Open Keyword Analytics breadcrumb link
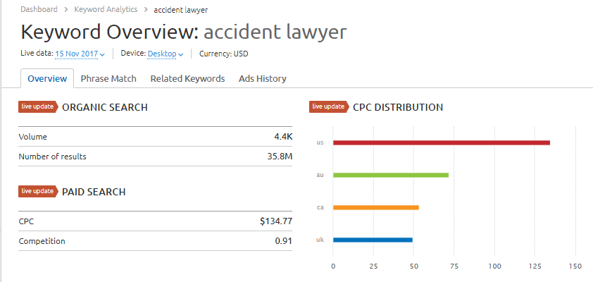The image size is (593, 282). click(106, 9)
